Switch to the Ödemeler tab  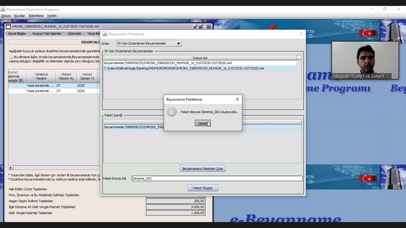(x=74, y=34)
